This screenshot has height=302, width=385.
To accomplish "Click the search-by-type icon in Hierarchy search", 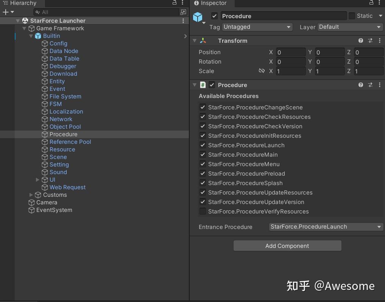I will pyautogui.click(x=183, y=12).
